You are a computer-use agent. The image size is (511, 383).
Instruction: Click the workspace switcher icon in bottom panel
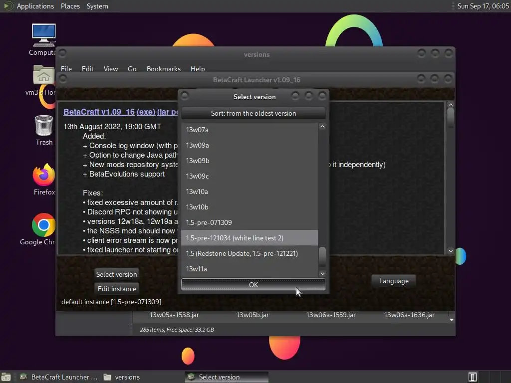[473, 377]
